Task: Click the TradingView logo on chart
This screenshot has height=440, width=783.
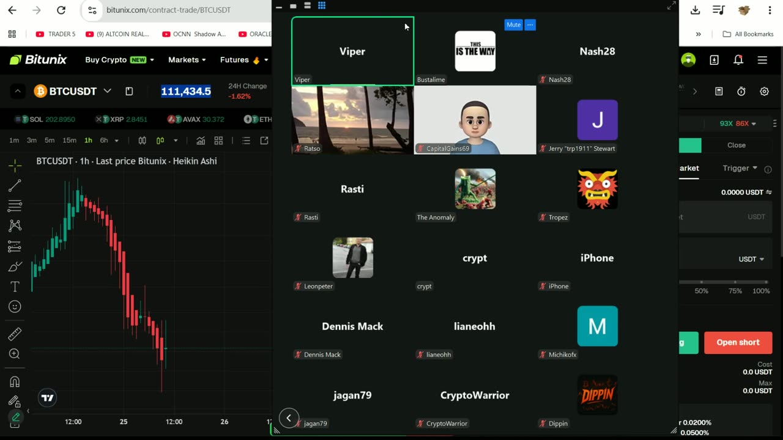Action: tap(47, 398)
